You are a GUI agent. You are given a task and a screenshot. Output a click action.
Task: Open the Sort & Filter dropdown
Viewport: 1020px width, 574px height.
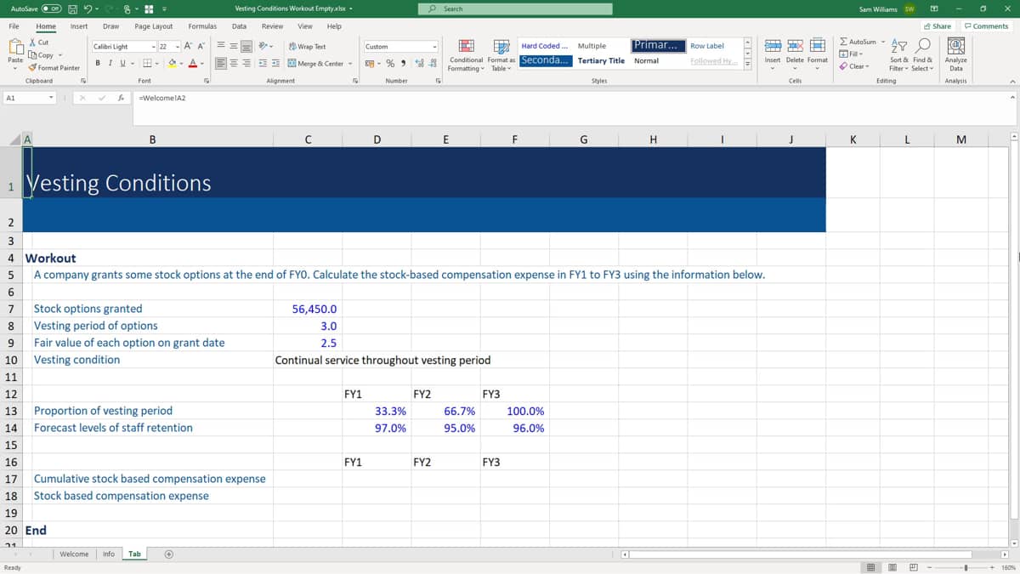(x=898, y=54)
